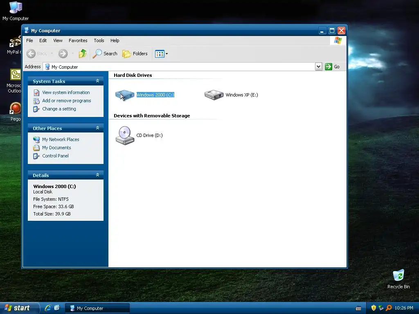Click the My Computer title bar icon
The image size is (419, 314).
[27, 30]
